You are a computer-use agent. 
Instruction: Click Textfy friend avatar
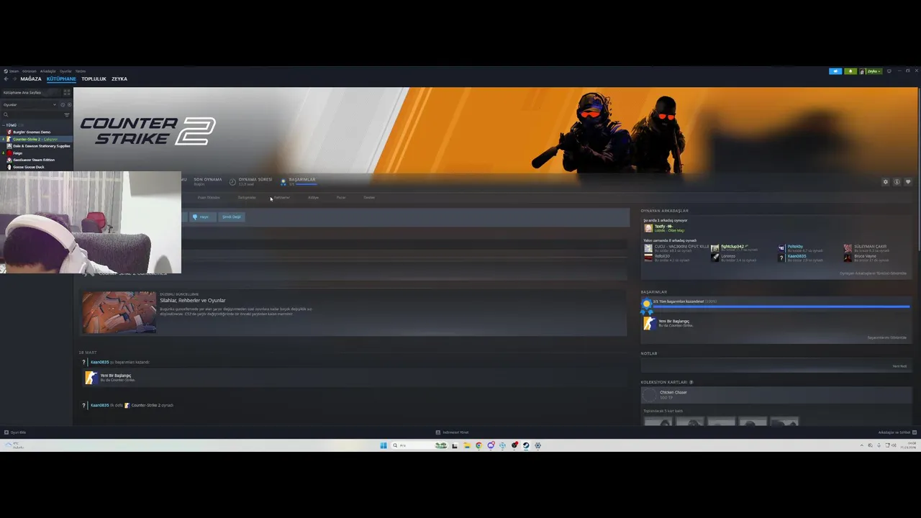click(648, 228)
